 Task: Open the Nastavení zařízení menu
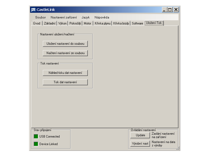pos(64,17)
